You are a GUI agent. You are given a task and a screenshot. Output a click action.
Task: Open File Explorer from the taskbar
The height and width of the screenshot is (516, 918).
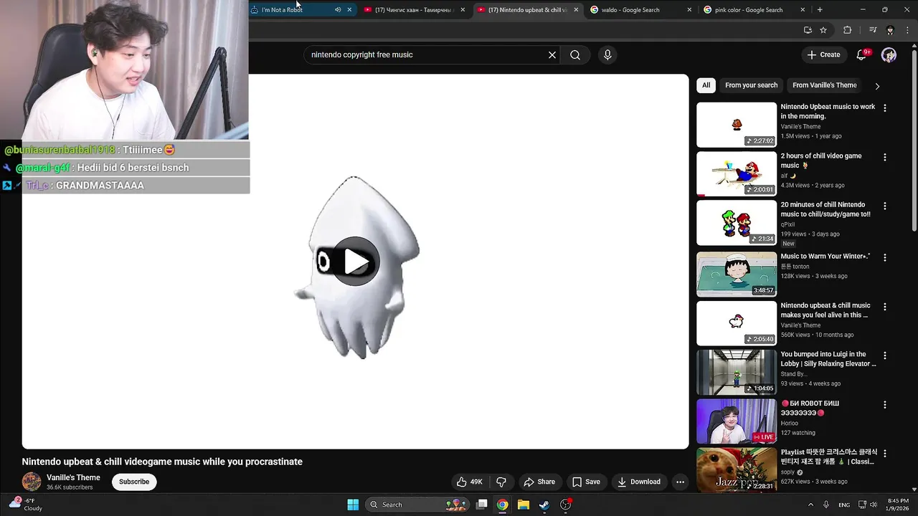pos(524,505)
